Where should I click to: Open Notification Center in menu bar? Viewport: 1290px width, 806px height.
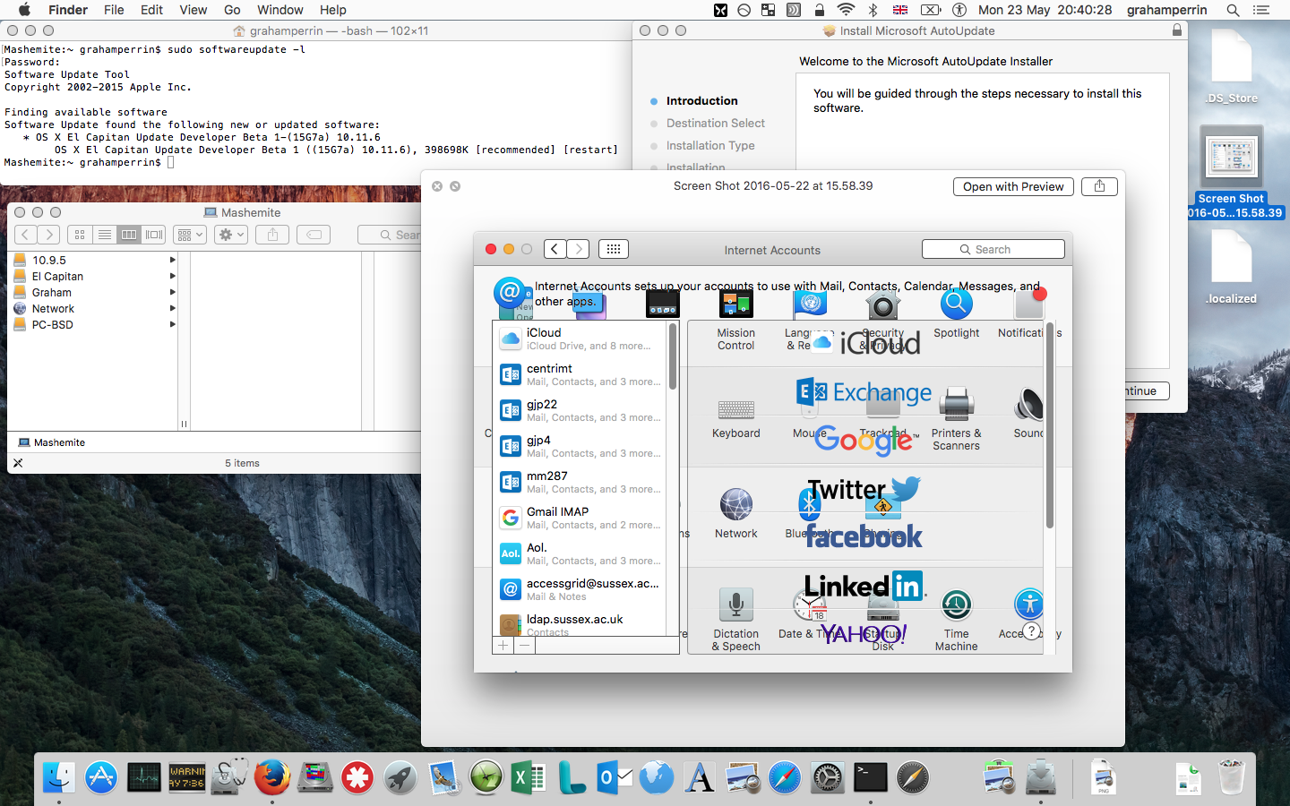[x=1261, y=10]
